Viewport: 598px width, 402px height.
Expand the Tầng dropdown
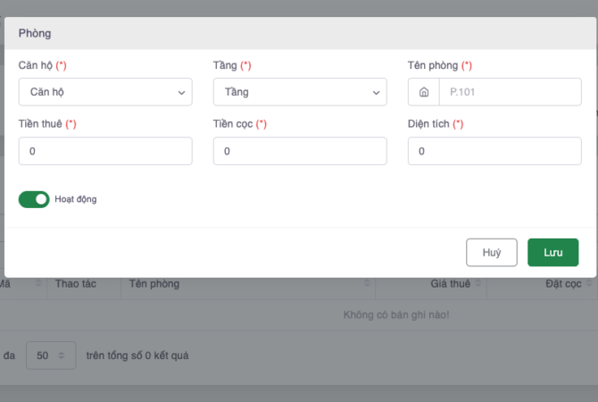pos(300,92)
